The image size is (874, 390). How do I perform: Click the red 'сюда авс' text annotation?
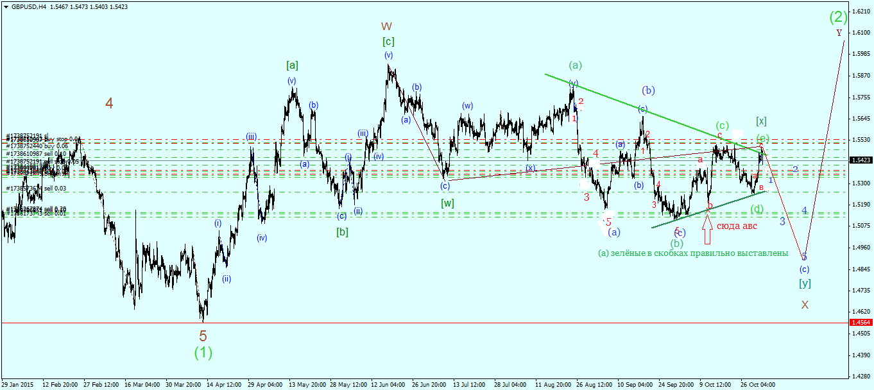pos(737,226)
